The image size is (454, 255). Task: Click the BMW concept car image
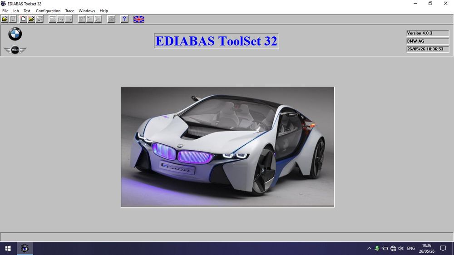(227, 147)
